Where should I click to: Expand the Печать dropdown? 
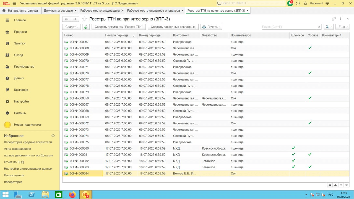coord(211,27)
